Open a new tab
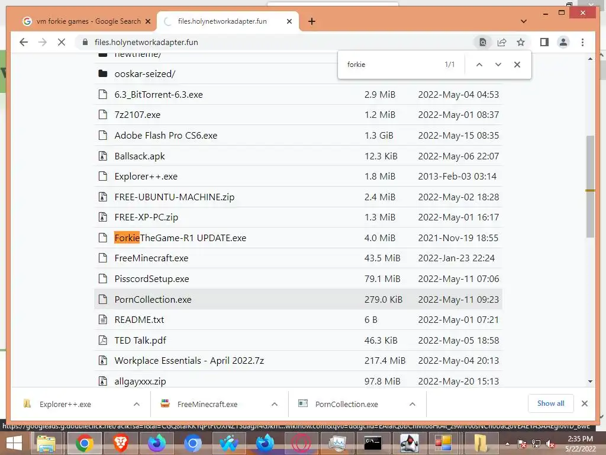The width and height of the screenshot is (606, 455). (312, 21)
